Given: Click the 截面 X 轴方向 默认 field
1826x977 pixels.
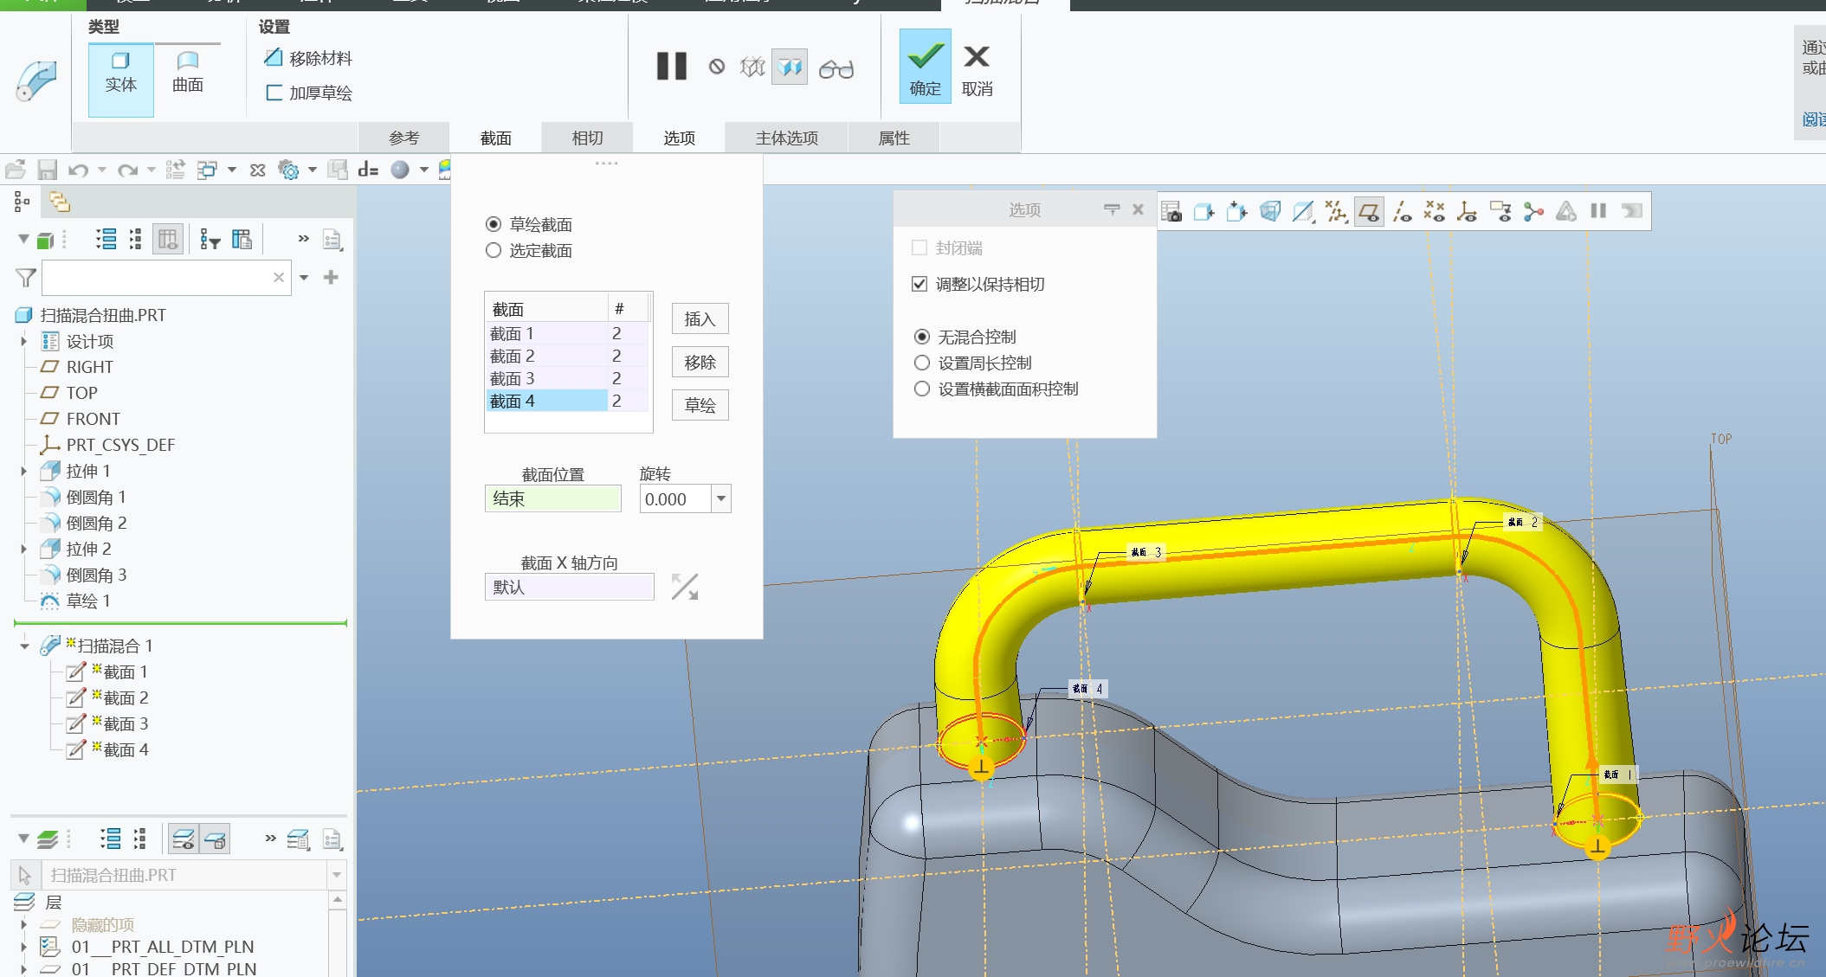Looking at the screenshot, I should point(569,587).
